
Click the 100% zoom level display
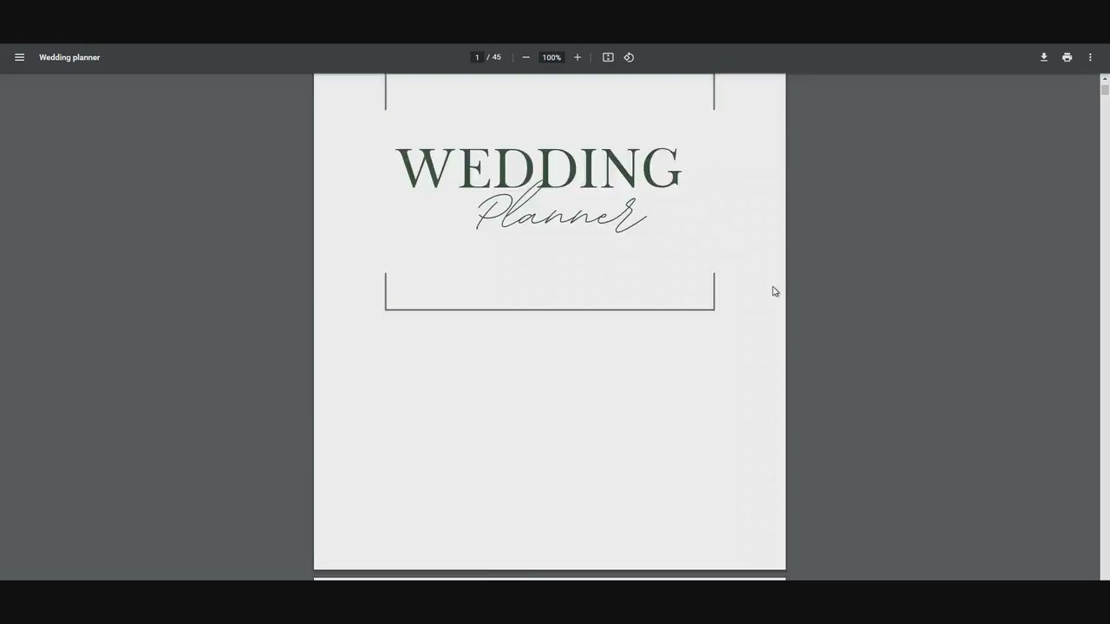[552, 57]
